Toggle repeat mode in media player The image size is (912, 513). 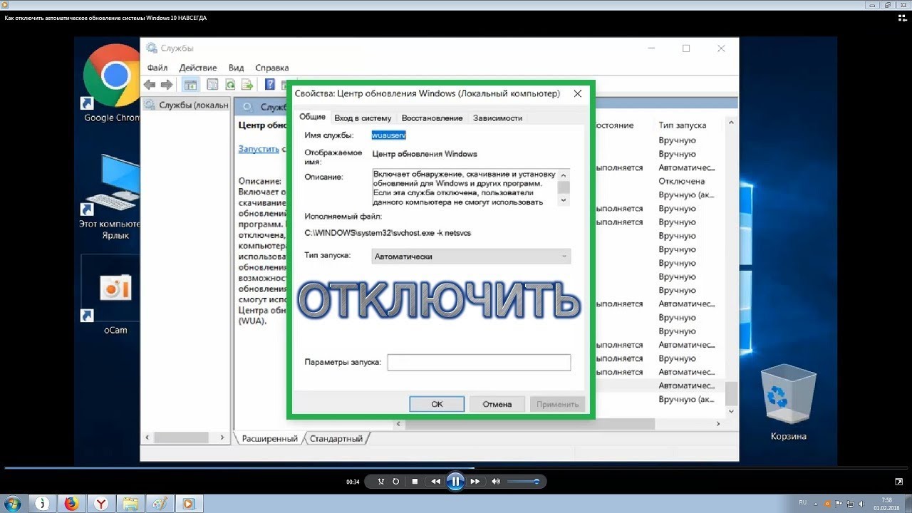pos(396,482)
